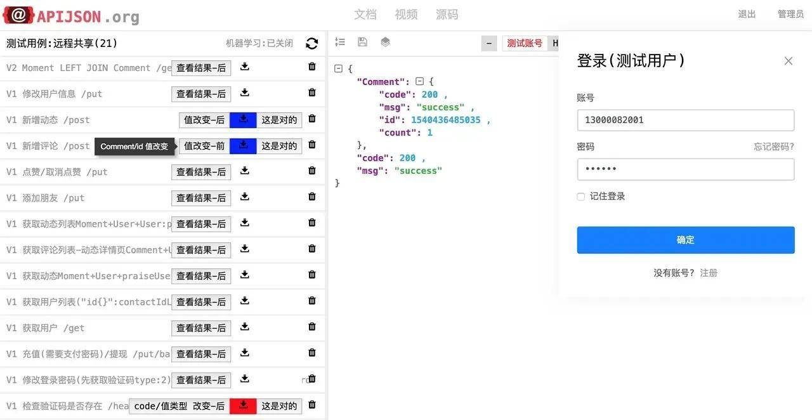812x420 pixels.
Task: Click download icon on 修改用户信息 /put row
Action: 244,93
